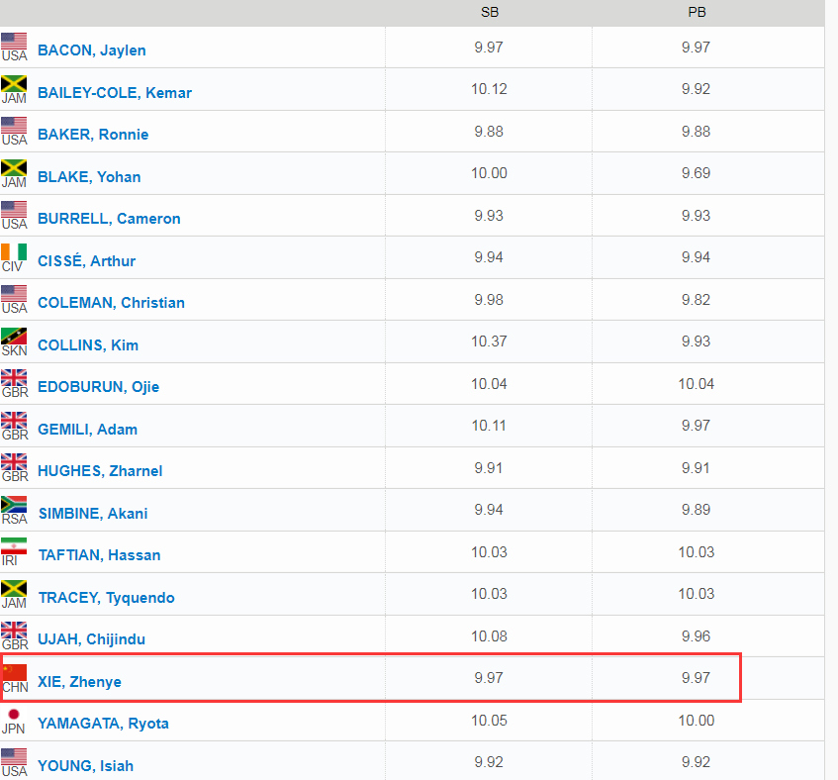Open YOUNG, Isiah profile link

pyautogui.click(x=85, y=766)
